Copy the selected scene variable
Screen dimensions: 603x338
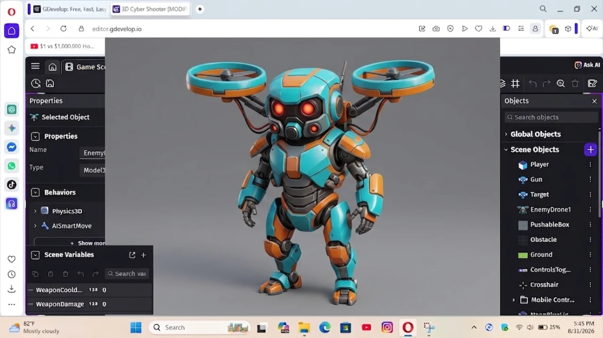35,274
